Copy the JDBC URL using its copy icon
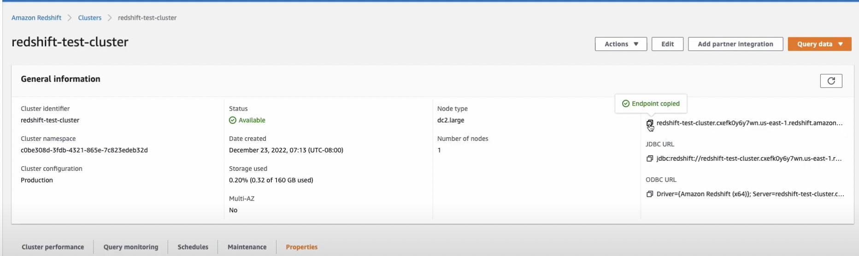The width and height of the screenshot is (859, 256). coord(650,159)
